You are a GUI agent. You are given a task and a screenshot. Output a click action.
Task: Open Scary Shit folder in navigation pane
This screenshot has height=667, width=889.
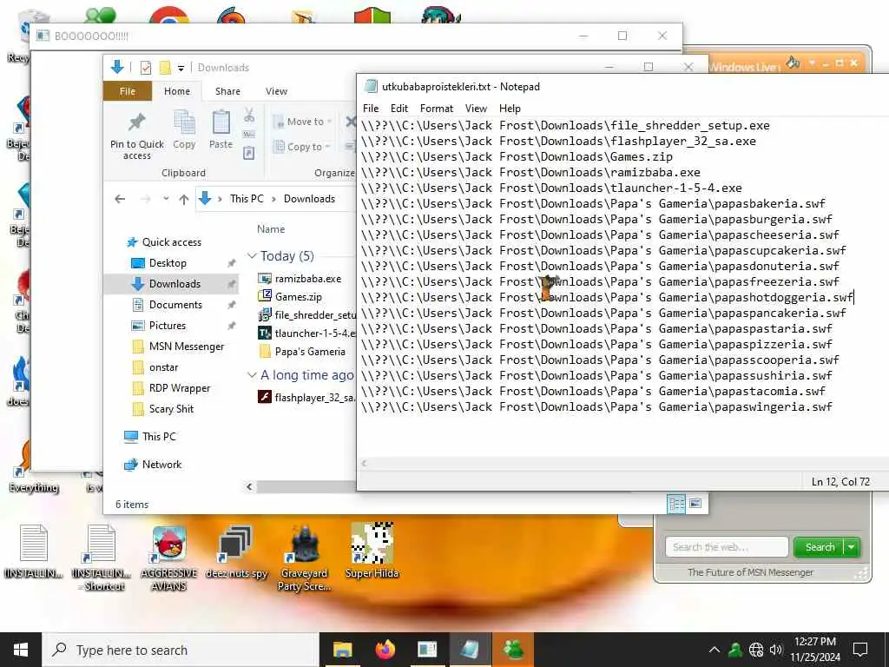pyautogui.click(x=171, y=409)
